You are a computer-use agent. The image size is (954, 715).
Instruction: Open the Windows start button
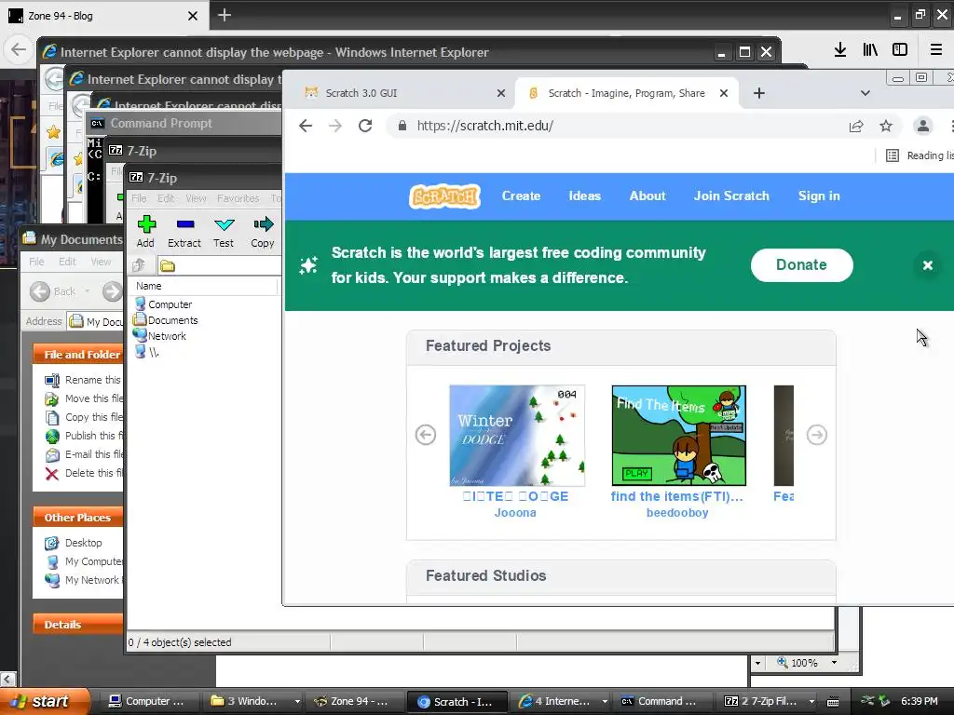pos(45,701)
